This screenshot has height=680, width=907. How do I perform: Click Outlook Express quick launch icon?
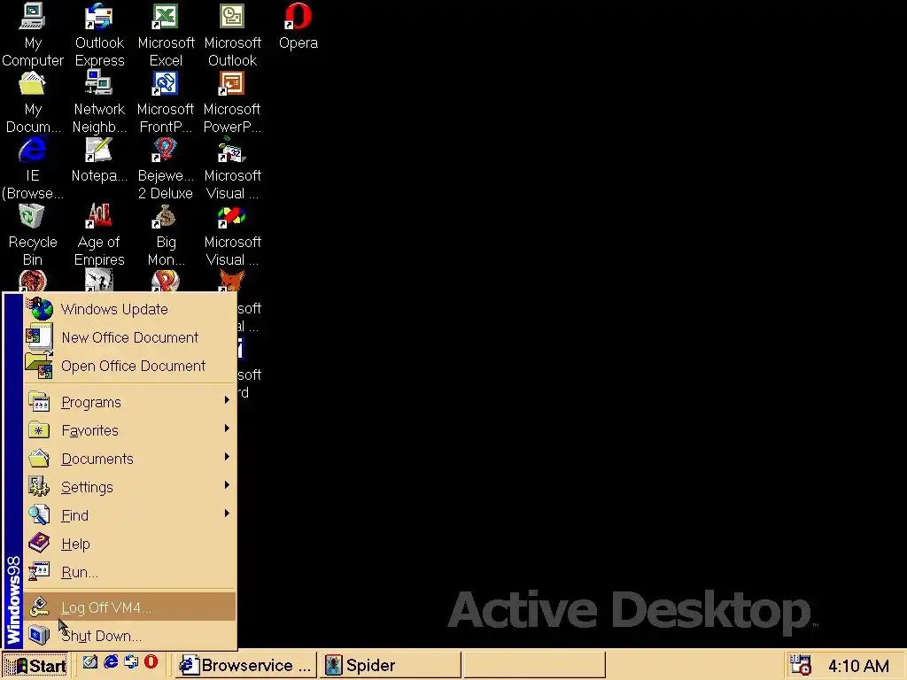(131, 662)
